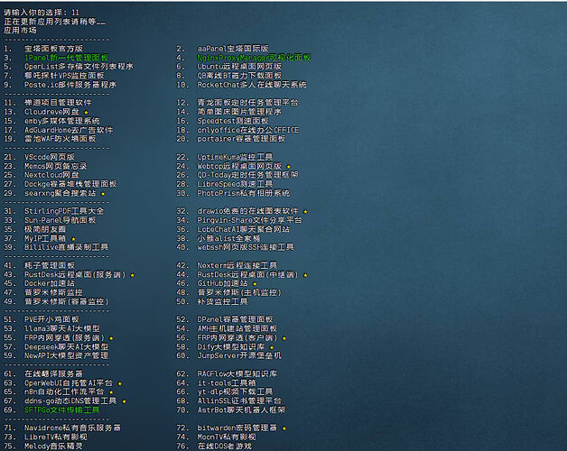Select 'searxng聚合搜索站' entry

point(60,193)
